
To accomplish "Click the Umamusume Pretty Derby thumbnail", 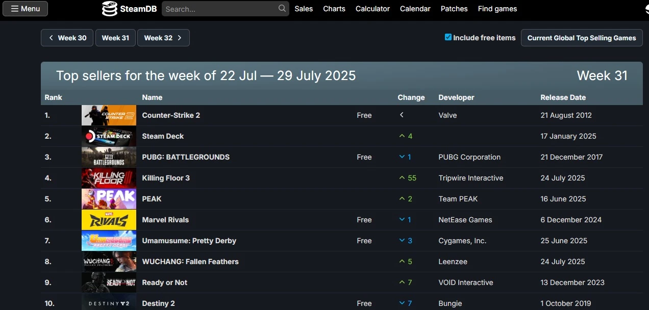I will [109, 241].
